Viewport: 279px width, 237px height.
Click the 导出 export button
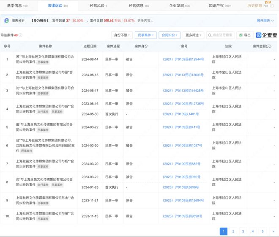tap(245, 35)
